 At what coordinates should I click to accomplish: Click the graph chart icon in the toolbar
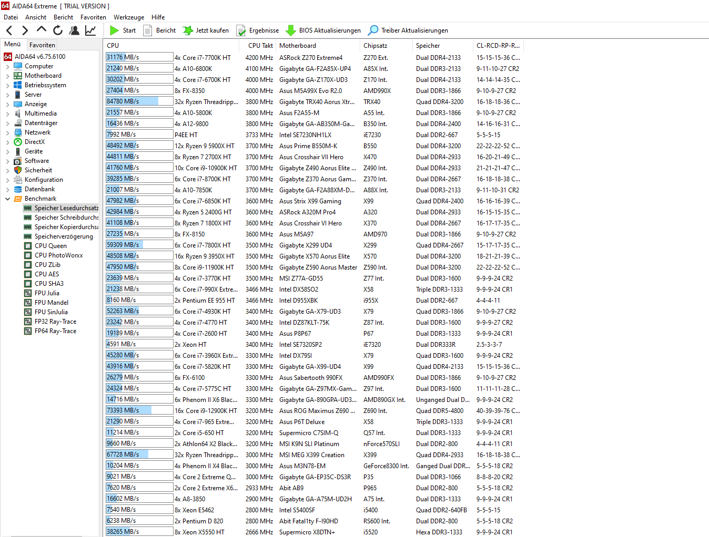click(x=90, y=30)
